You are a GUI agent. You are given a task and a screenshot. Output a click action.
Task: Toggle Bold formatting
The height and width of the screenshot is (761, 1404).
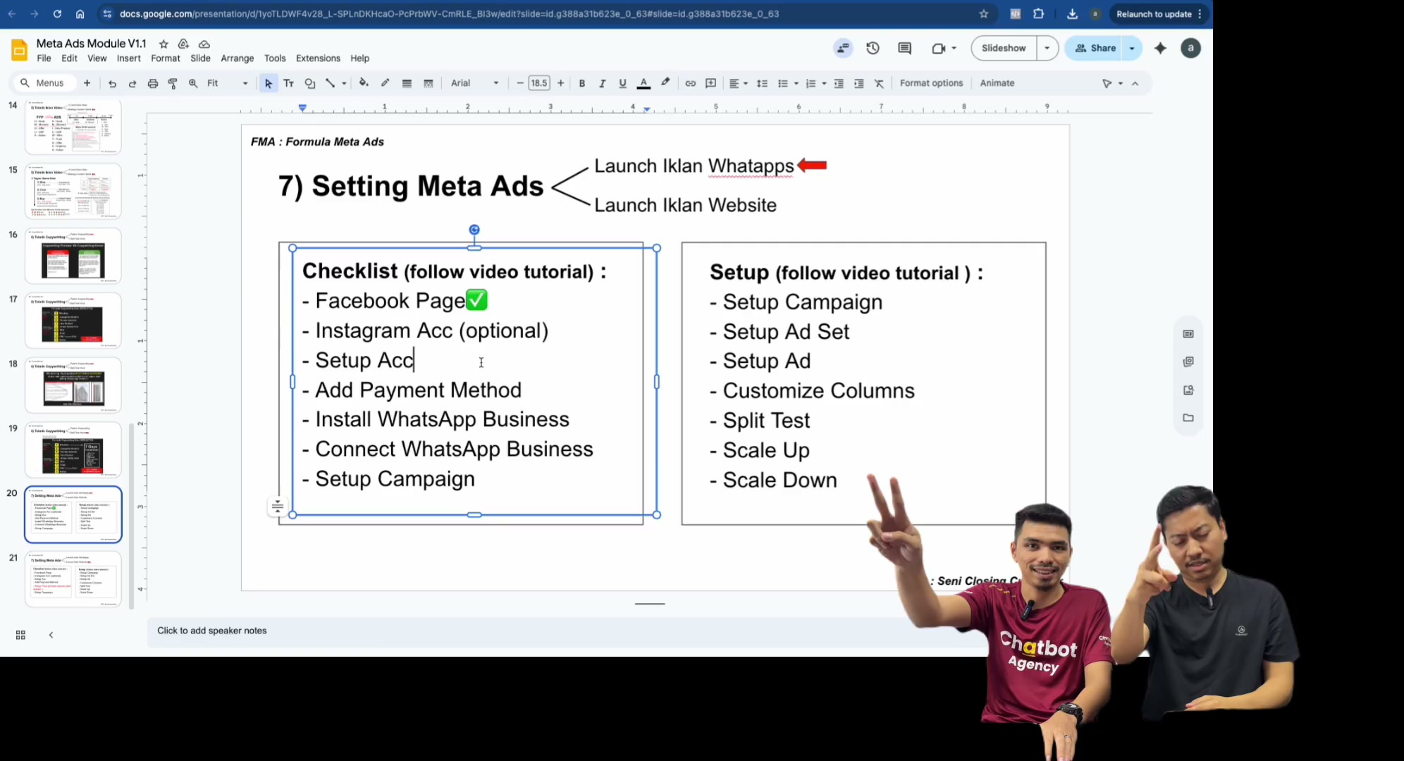582,83
